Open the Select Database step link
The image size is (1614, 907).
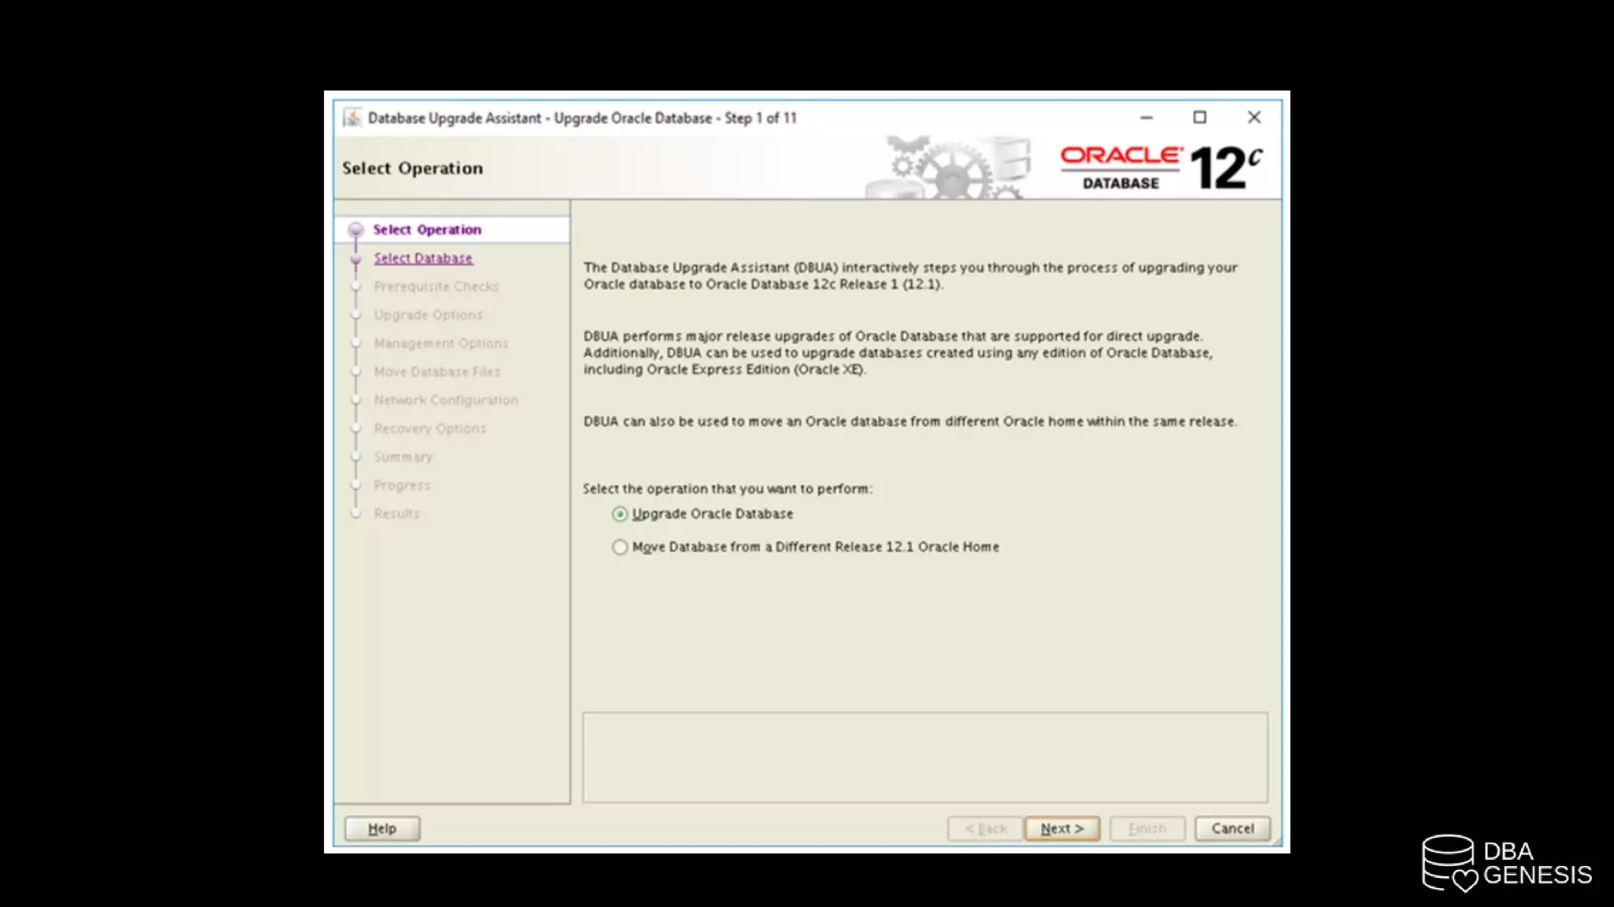pyautogui.click(x=423, y=258)
